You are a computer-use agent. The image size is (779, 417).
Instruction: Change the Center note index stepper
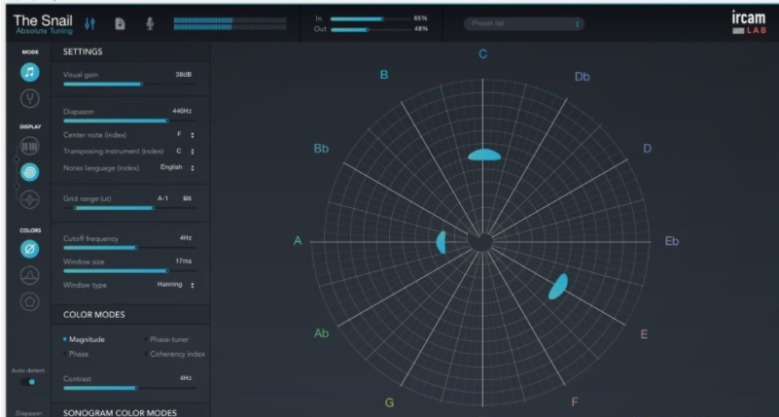pos(193,135)
